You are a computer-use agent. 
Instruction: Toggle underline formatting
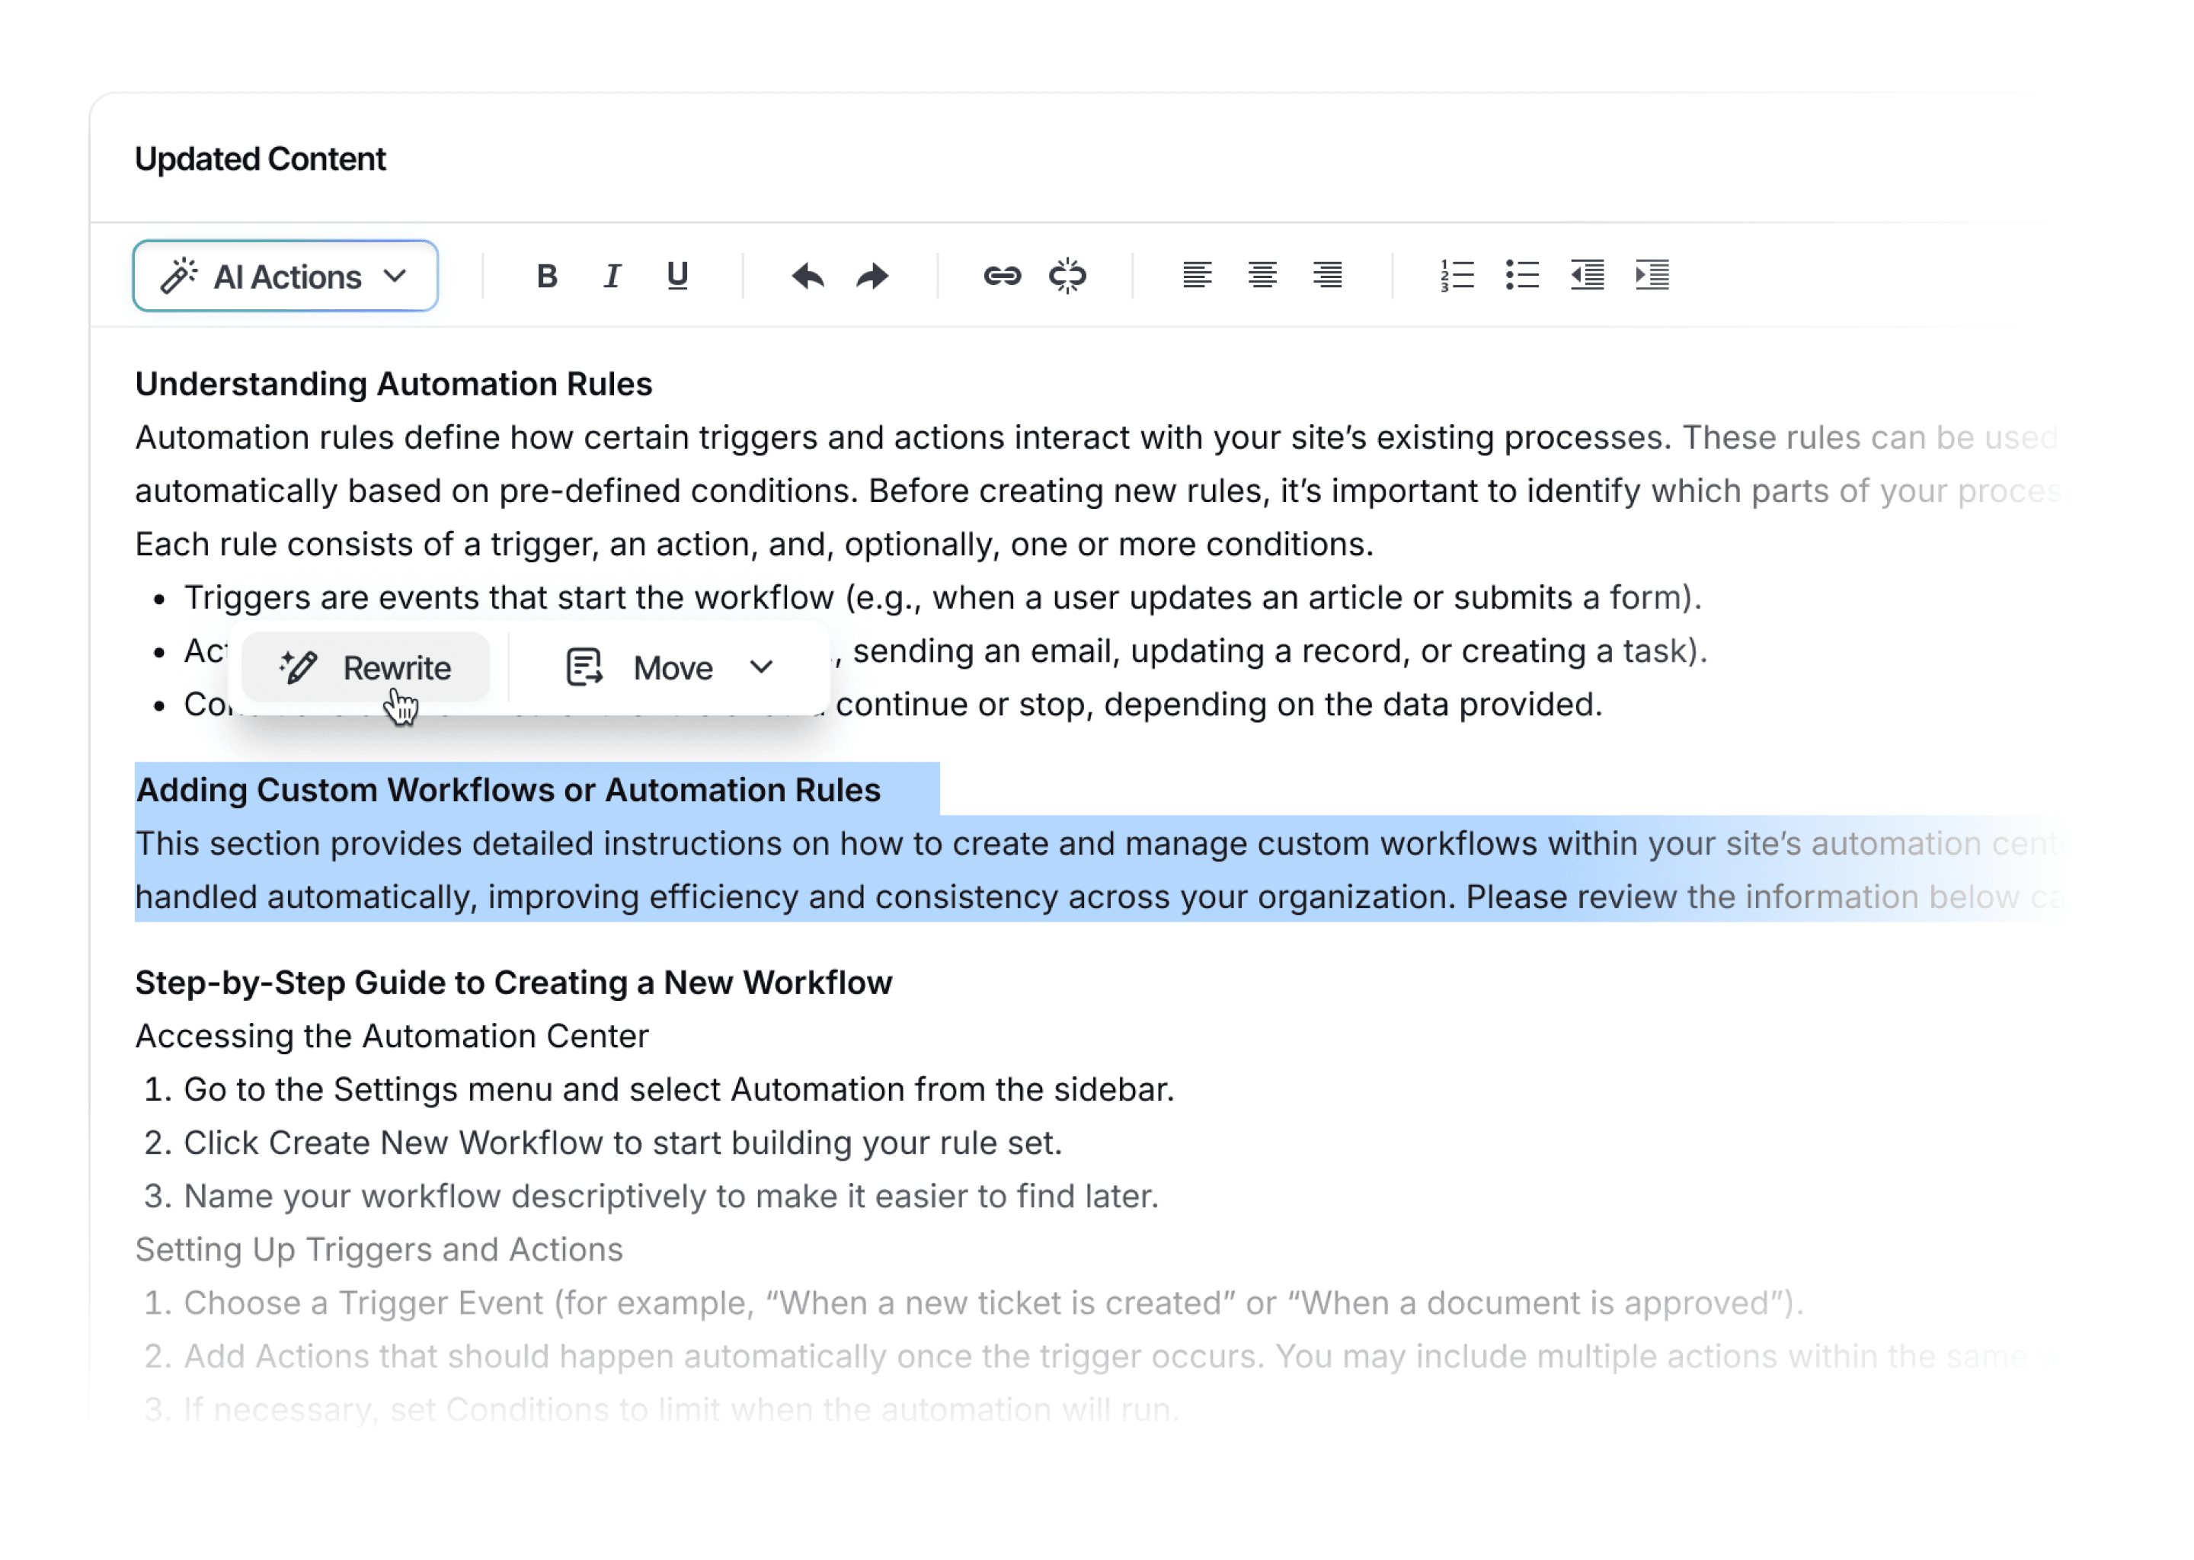pos(677,277)
